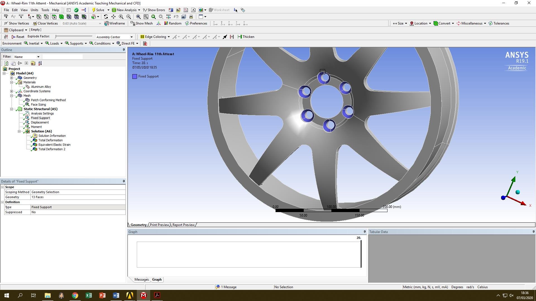Insert a Comment with the Abc icon
Image resolution: width=536 pixels, height=301 pixels.
(178, 10)
